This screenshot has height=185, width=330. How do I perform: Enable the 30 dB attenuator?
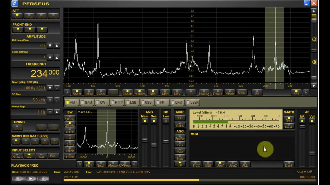pyautogui.click(x=54, y=16)
